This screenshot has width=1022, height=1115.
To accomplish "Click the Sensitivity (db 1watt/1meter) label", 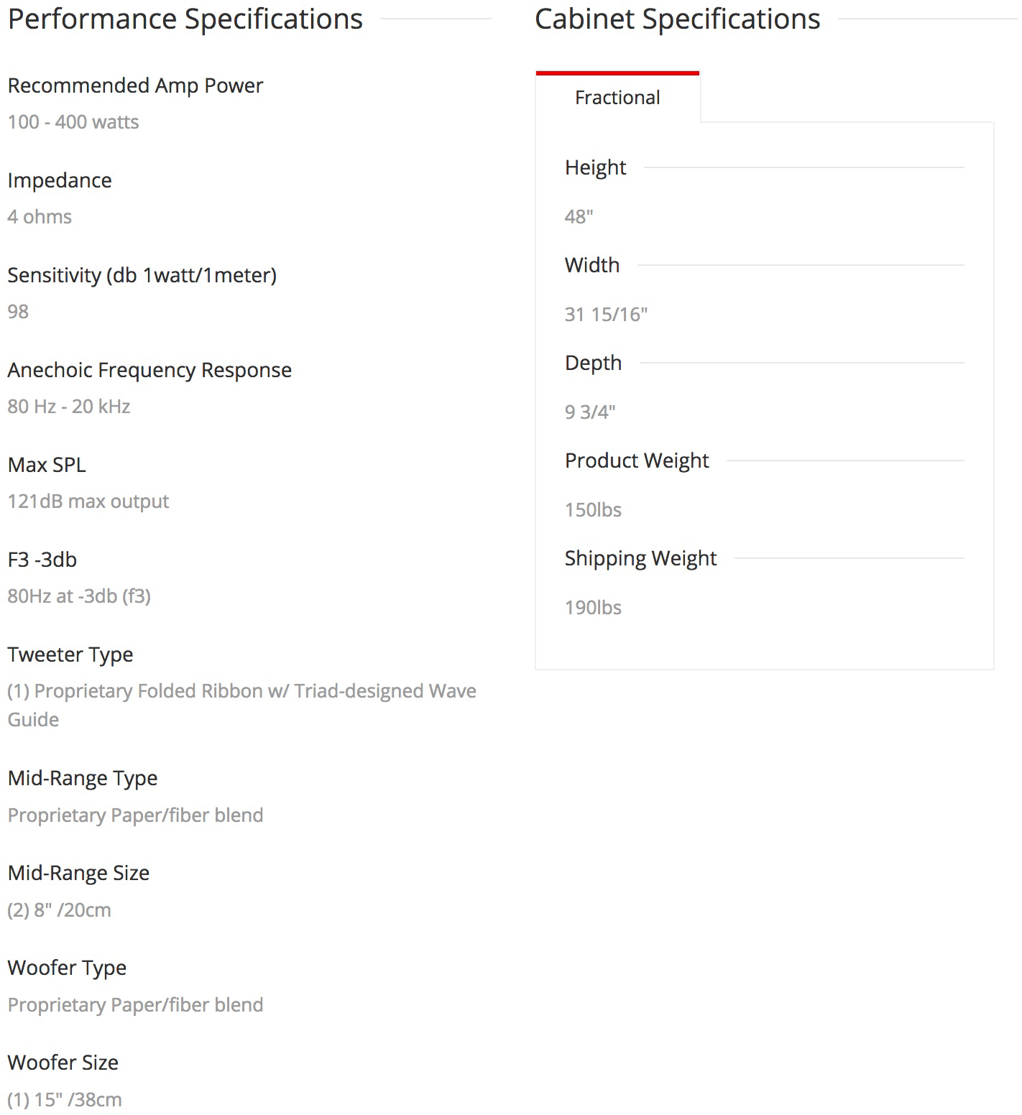I will pyautogui.click(x=142, y=275).
